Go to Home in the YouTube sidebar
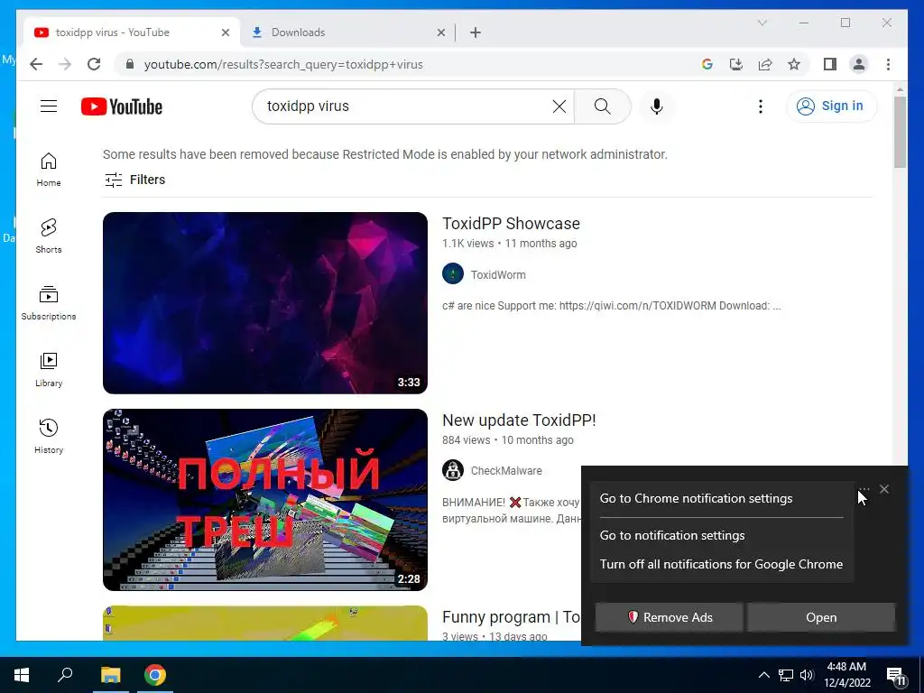The image size is (924, 693). (49, 170)
